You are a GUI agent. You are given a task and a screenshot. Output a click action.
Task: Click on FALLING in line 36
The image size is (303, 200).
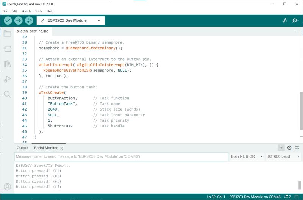[53, 76]
